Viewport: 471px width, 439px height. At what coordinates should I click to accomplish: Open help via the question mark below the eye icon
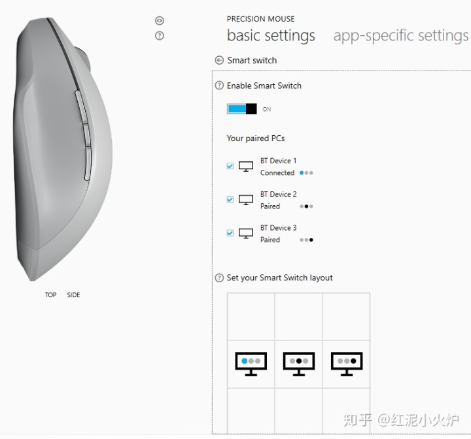pyautogui.click(x=159, y=36)
